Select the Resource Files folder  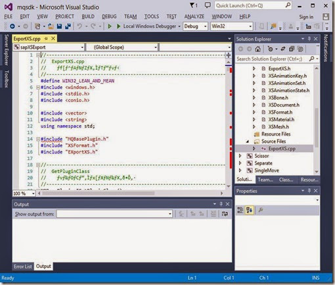[x=276, y=134]
